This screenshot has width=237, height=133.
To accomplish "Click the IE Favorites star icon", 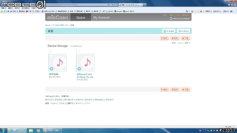I will tap(232, 5).
